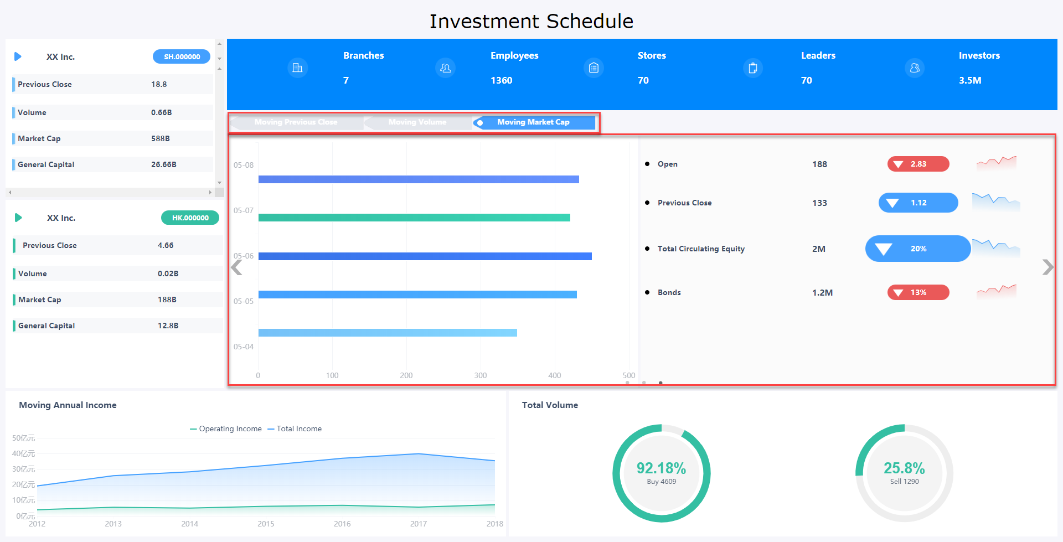Click the stock panel scroll down arrow

(x=219, y=182)
